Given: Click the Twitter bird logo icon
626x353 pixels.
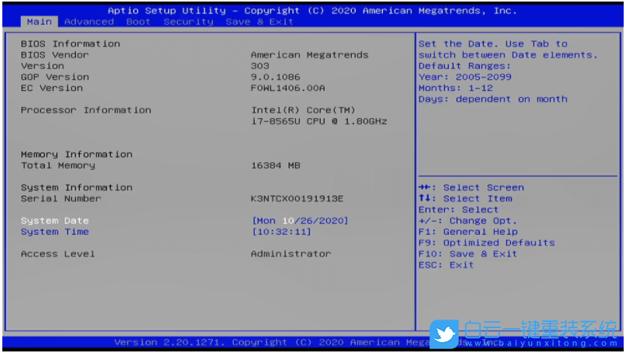Looking at the screenshot, I should [x=444, y=334].
